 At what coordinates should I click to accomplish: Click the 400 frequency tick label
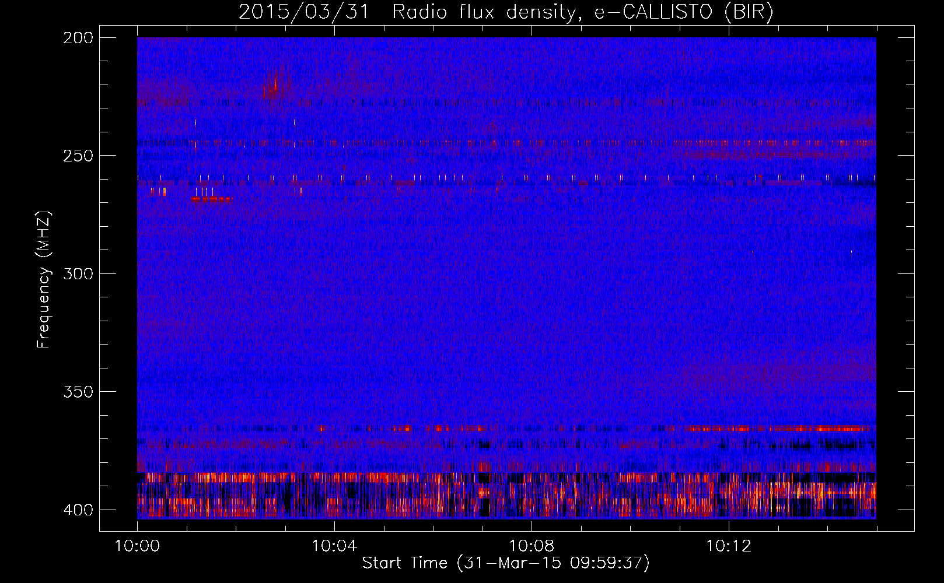coord(78,510)
